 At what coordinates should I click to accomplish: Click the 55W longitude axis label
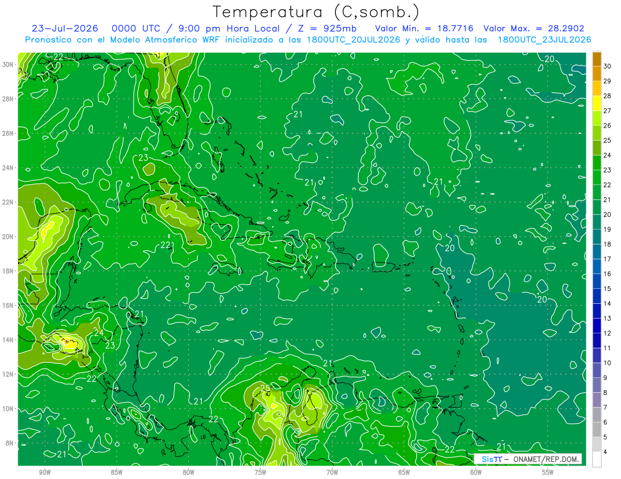point(548,472)
